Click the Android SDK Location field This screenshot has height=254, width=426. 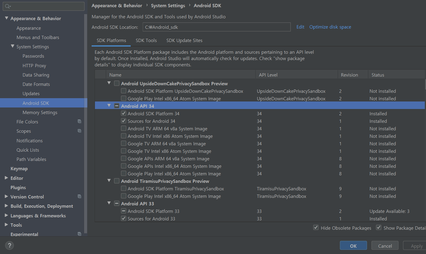217,27
